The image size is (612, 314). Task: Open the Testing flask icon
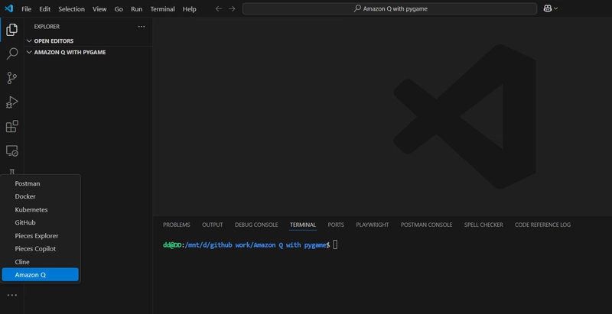(x=12, y=172)
